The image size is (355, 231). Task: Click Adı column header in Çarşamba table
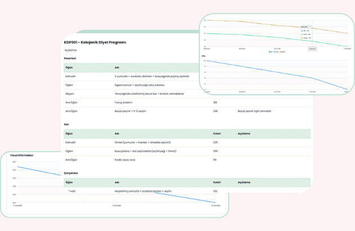pos(117,183)
